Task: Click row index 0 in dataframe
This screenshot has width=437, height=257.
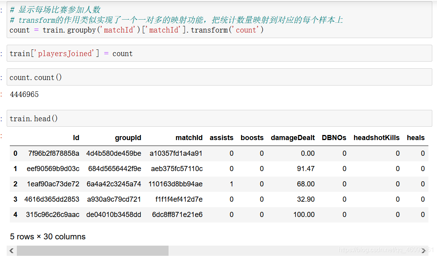Action: click(x=15, y=153)
